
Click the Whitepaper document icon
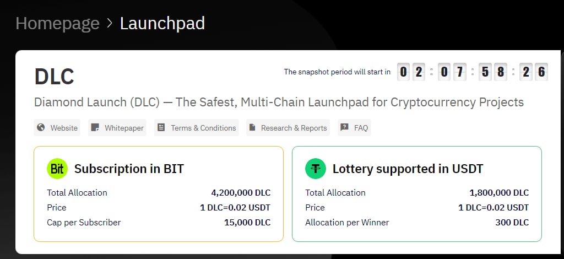95,128
